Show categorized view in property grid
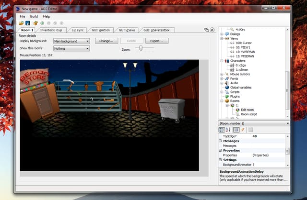 222,130
